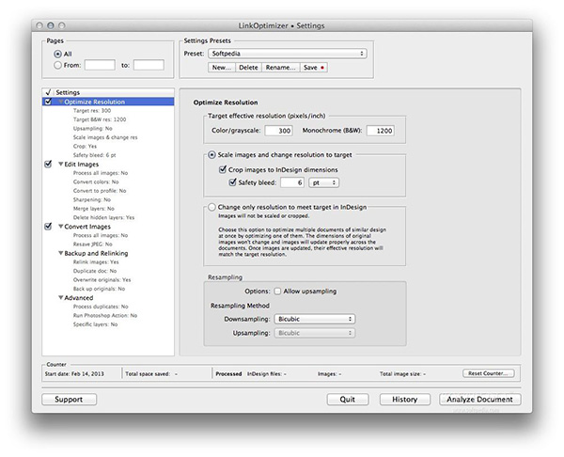Select 'Scale images and change resolution to target'

click(211, 155)
